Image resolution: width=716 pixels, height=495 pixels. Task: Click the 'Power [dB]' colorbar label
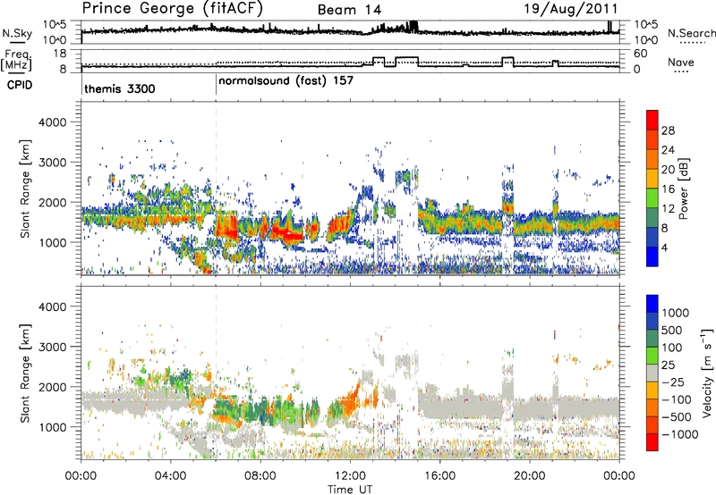pyautogui.click(x=684, y=189)
